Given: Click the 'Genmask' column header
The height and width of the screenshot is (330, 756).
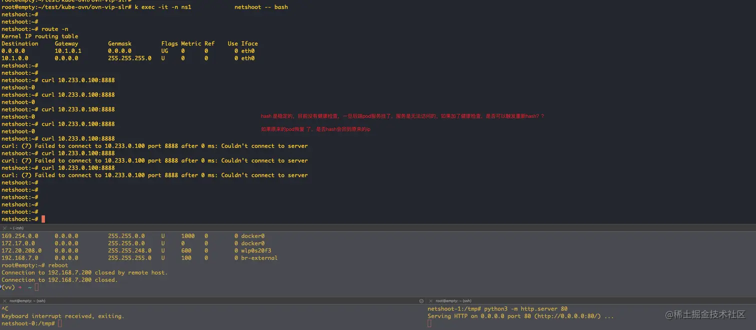Looking at the screenshot, I should (x=120, y=43).
